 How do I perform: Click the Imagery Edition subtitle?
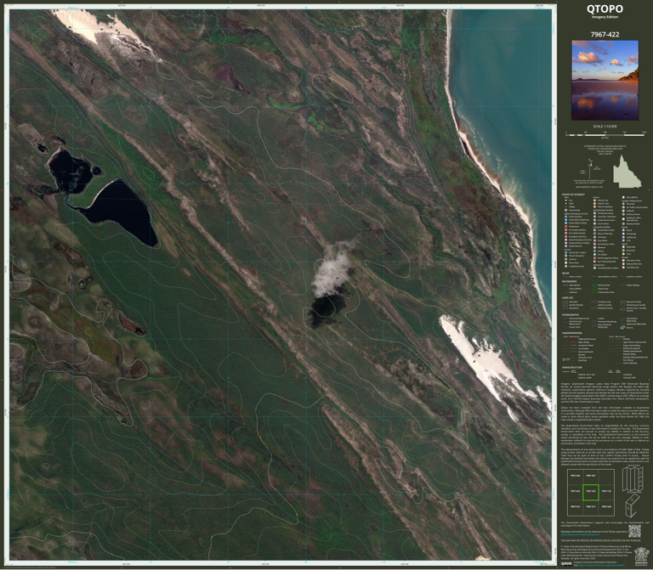click(605, 17)
